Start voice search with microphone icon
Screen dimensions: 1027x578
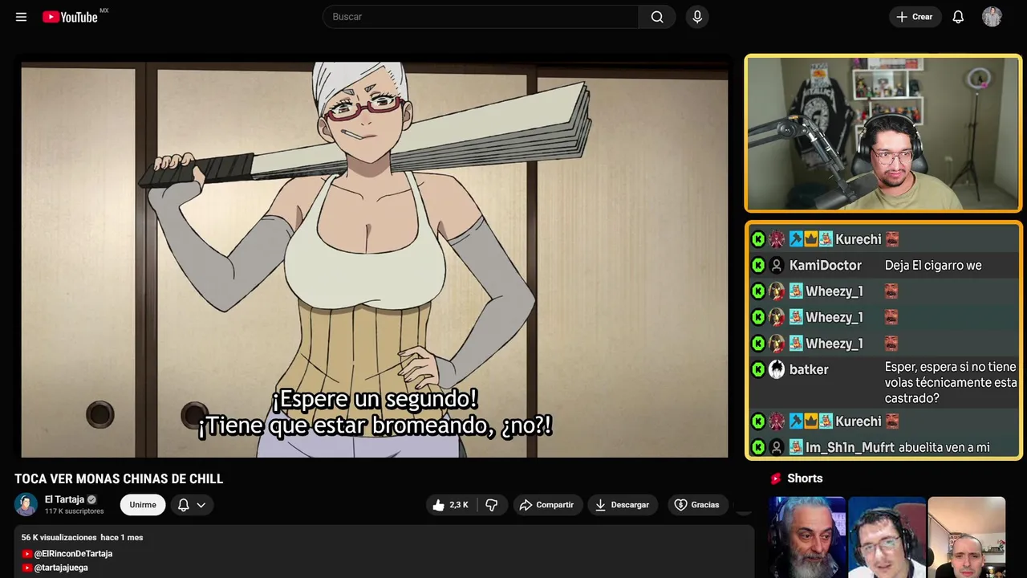(x=697, y=17)
